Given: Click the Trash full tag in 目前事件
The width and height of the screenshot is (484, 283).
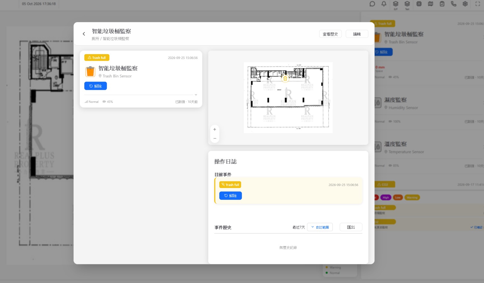Looking at the screenshot, I should pos(230,185).
